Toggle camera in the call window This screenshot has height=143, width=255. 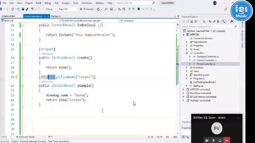coord(207,141)
